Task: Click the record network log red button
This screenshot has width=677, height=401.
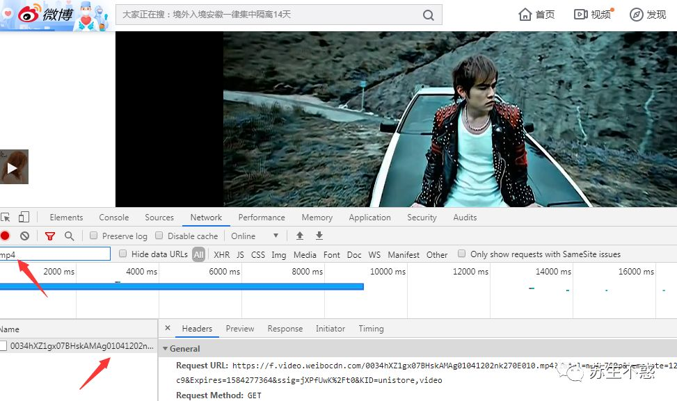Action: (5, 236)
